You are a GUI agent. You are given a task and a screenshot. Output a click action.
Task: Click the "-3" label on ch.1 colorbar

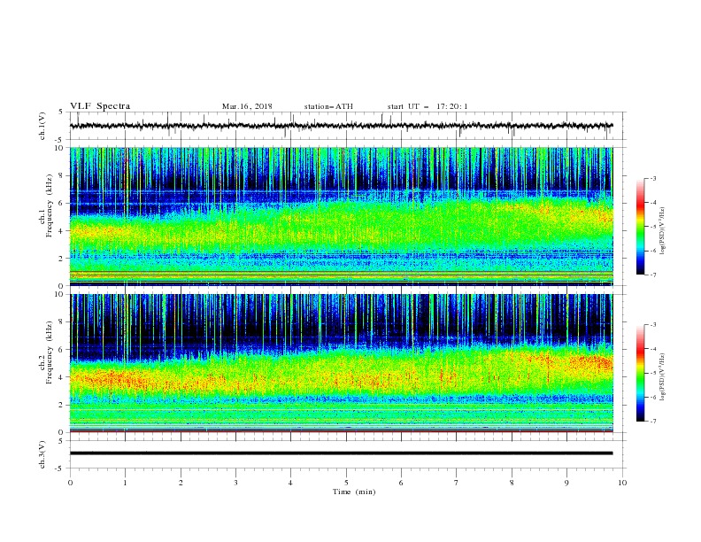pos(652,178)
